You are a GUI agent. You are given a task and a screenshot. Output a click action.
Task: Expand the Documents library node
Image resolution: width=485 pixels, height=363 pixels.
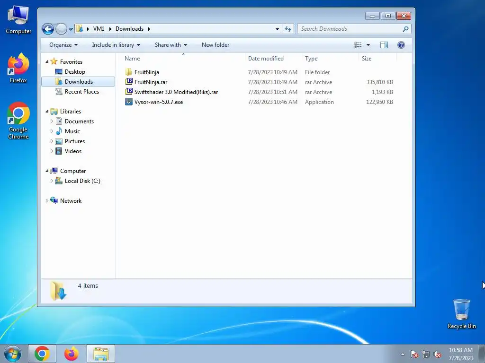52,121
